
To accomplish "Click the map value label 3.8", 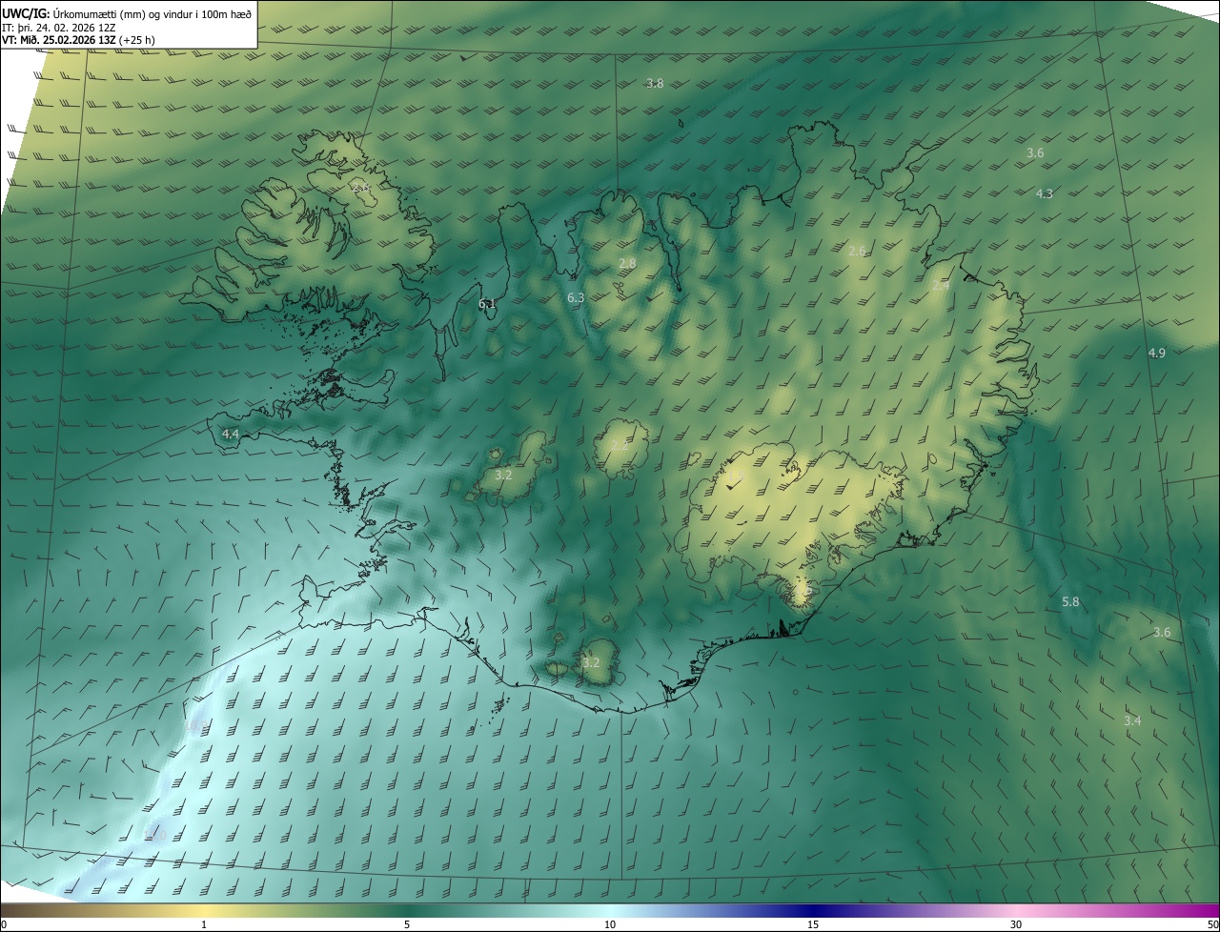I will pos(655,84).
